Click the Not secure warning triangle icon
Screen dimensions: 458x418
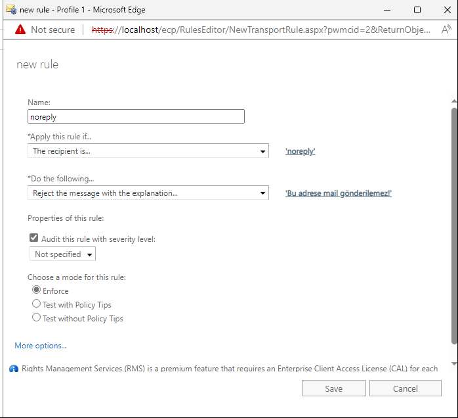tap(20, 30)
